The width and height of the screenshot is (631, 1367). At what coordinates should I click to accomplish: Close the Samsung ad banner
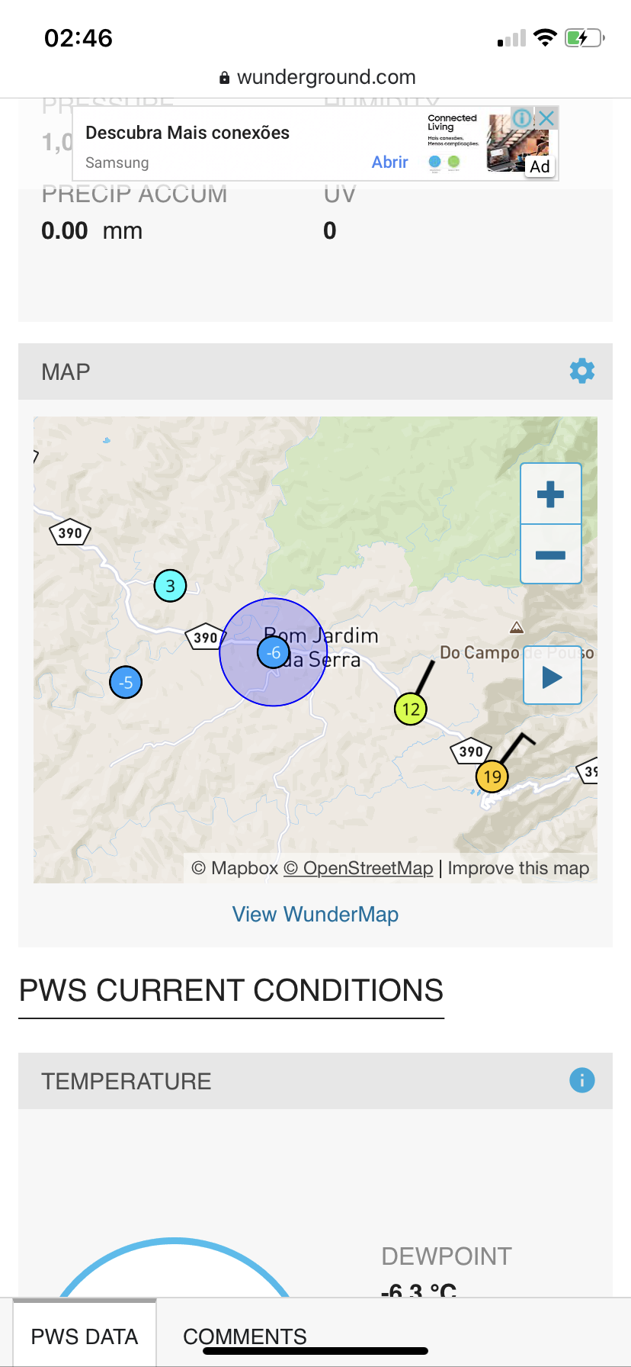(546, 117)
